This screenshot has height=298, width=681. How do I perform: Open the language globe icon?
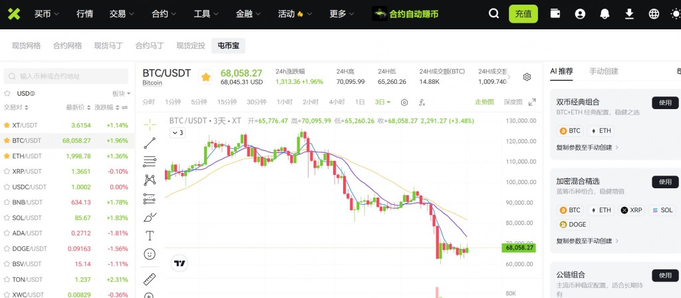[654, 14]
